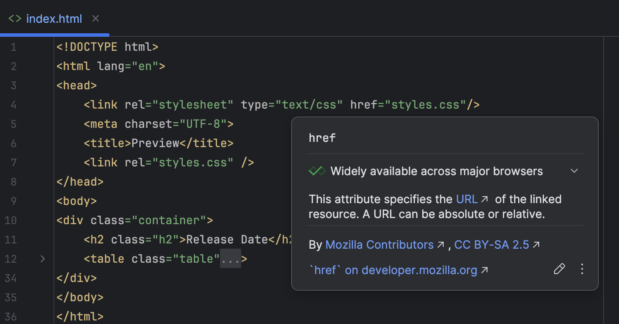Click the folded ellipsis after class="table"
The width and height of the screenshot is (619, 324).
pyautogui.click(x=231, y=259)
